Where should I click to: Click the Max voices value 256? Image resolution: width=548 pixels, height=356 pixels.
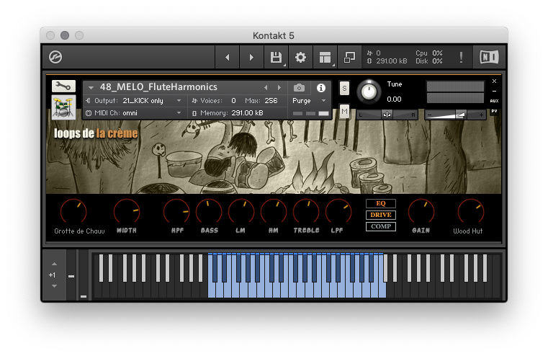[x=271, y=101]
